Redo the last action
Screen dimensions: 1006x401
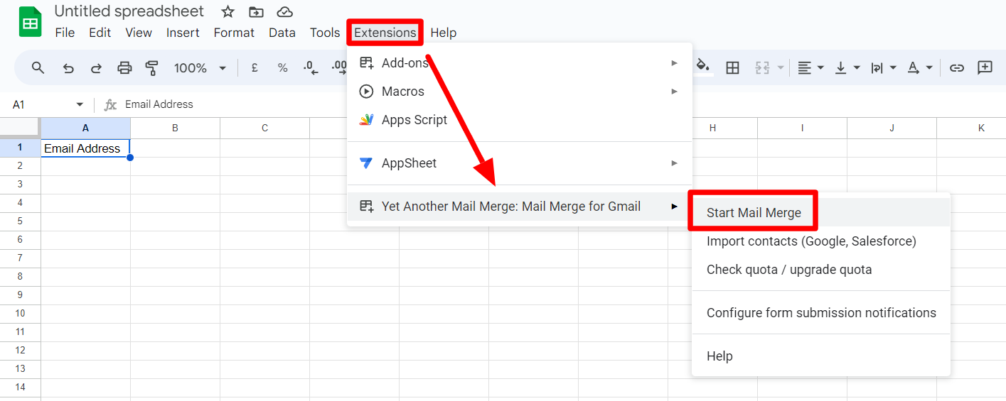click(96, 67)
